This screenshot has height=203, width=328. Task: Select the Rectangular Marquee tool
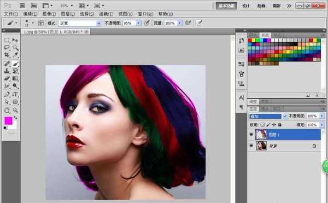pyautogui.click(x=7, y=40)
